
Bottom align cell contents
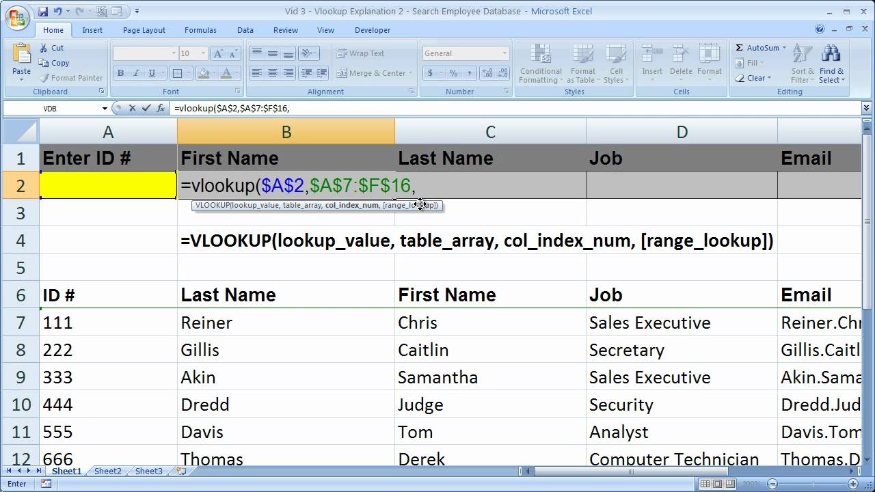point(288,53)
